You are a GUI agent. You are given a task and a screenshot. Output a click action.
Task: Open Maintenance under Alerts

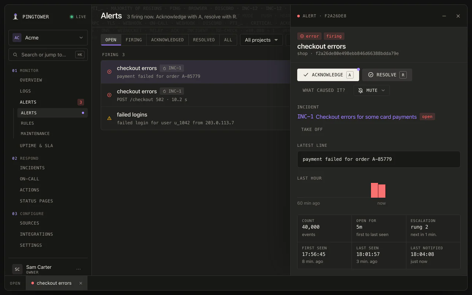[x=35, y=133]
